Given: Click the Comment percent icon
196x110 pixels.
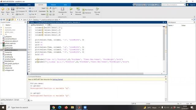Looking at the screenshot, I should click(47, 11).
